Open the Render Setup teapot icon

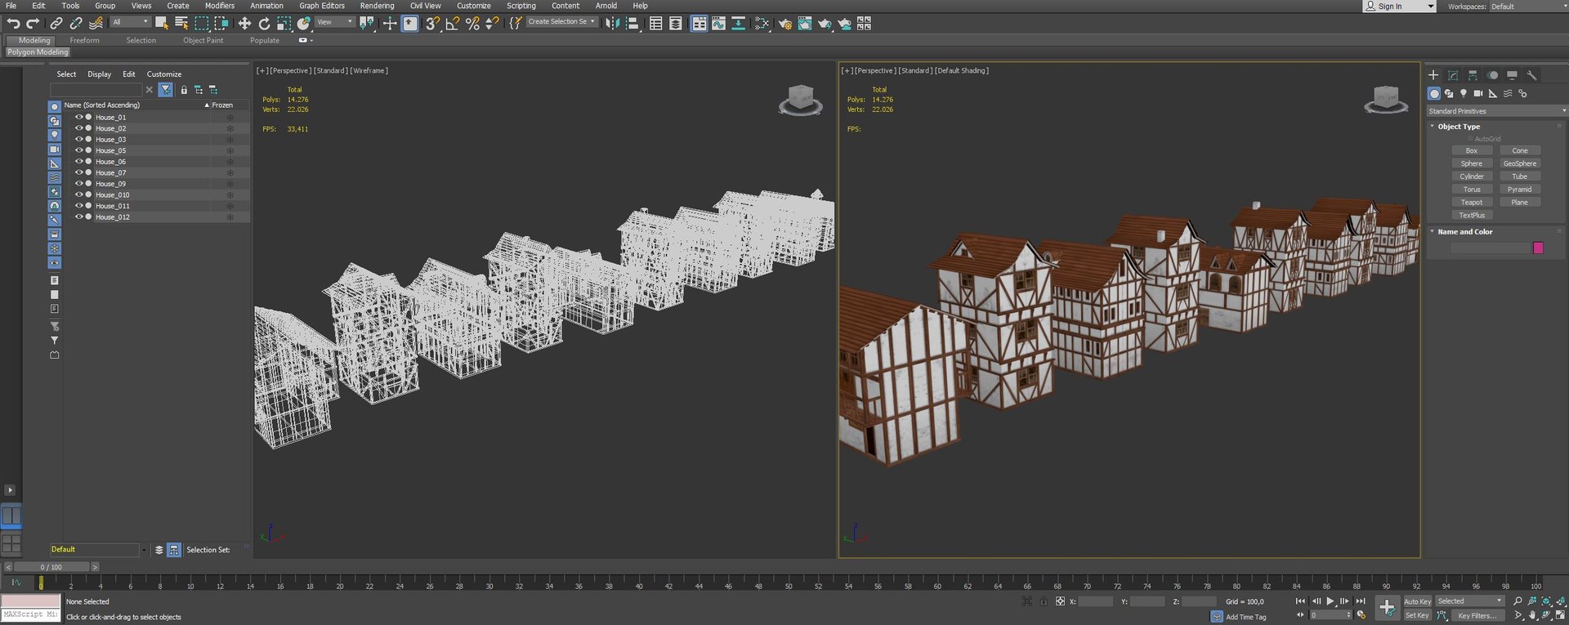point(785,24)
